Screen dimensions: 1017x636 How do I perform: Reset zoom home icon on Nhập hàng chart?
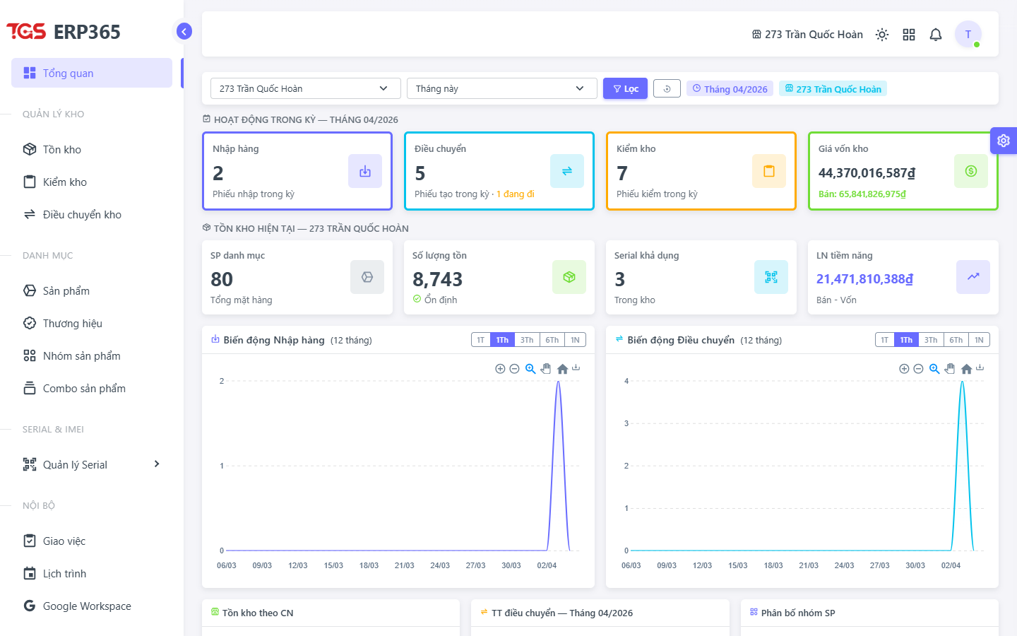click(562, 369)
